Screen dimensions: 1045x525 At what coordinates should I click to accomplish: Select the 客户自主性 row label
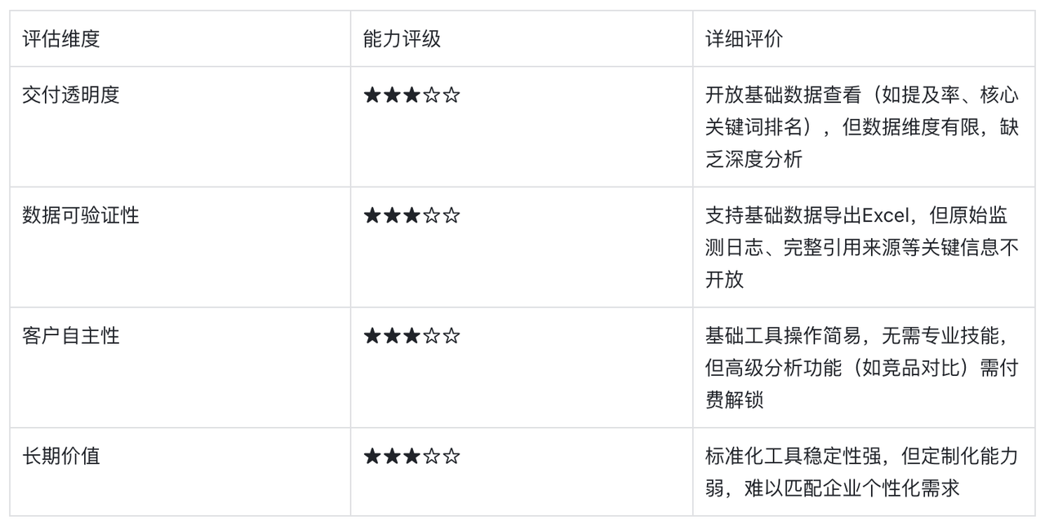point(71,336)
